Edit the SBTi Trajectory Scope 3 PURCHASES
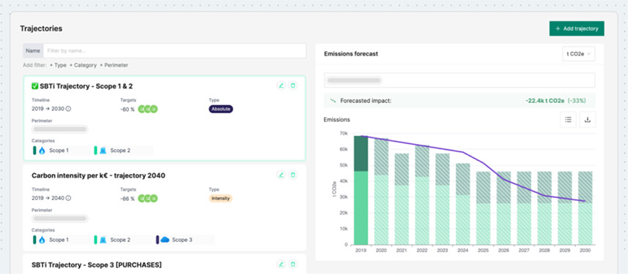The height and width of the screenshot is (274, 628). (x=281, y=264)
